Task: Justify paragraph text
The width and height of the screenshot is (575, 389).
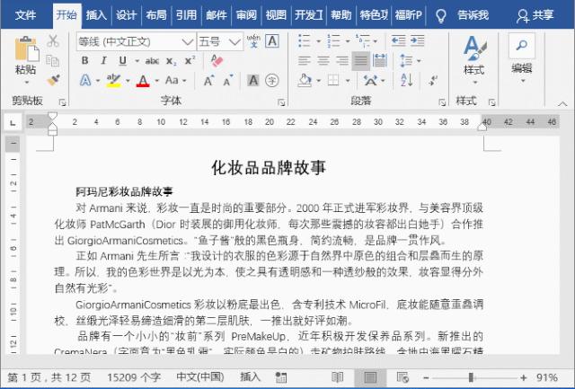Action: [x=361, y=61]
